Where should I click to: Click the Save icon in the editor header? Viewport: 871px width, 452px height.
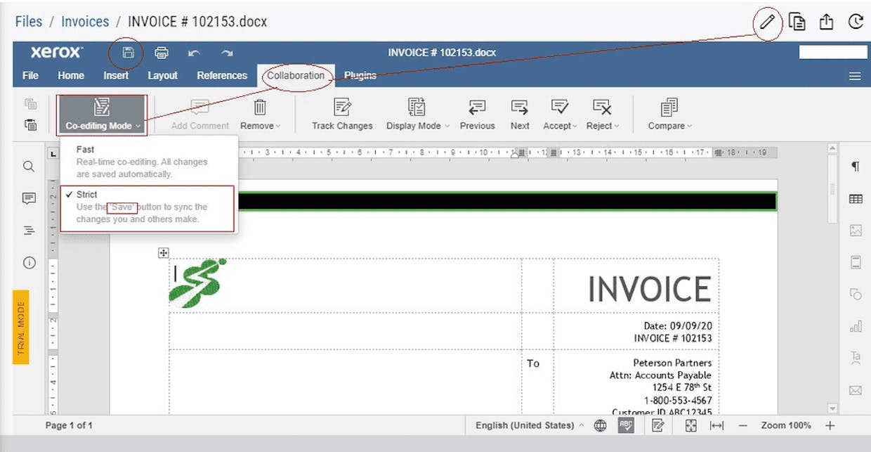(128, 53)
